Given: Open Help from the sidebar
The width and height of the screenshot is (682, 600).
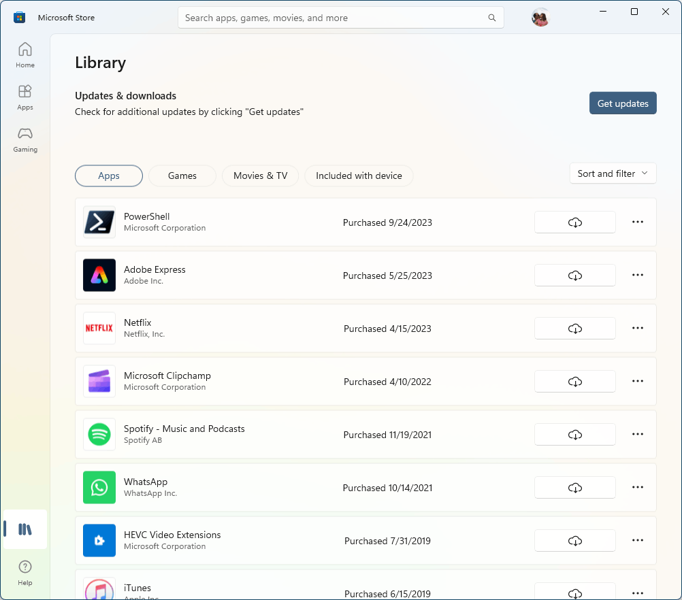Looking at the screenshot, I should tap(25, 573).
